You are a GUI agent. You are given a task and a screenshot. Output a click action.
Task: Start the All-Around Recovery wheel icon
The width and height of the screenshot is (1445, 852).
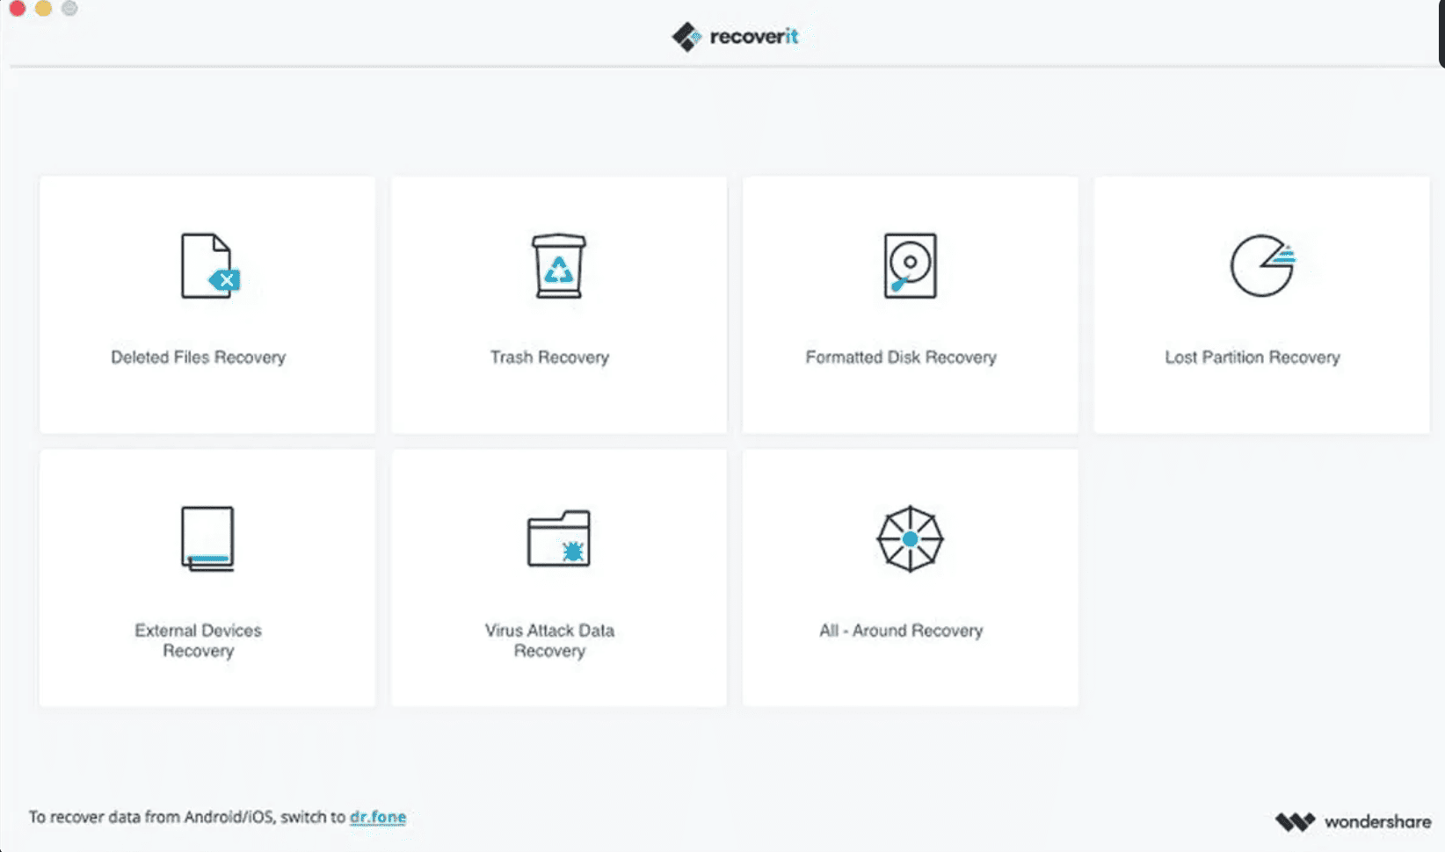(910, 538)
